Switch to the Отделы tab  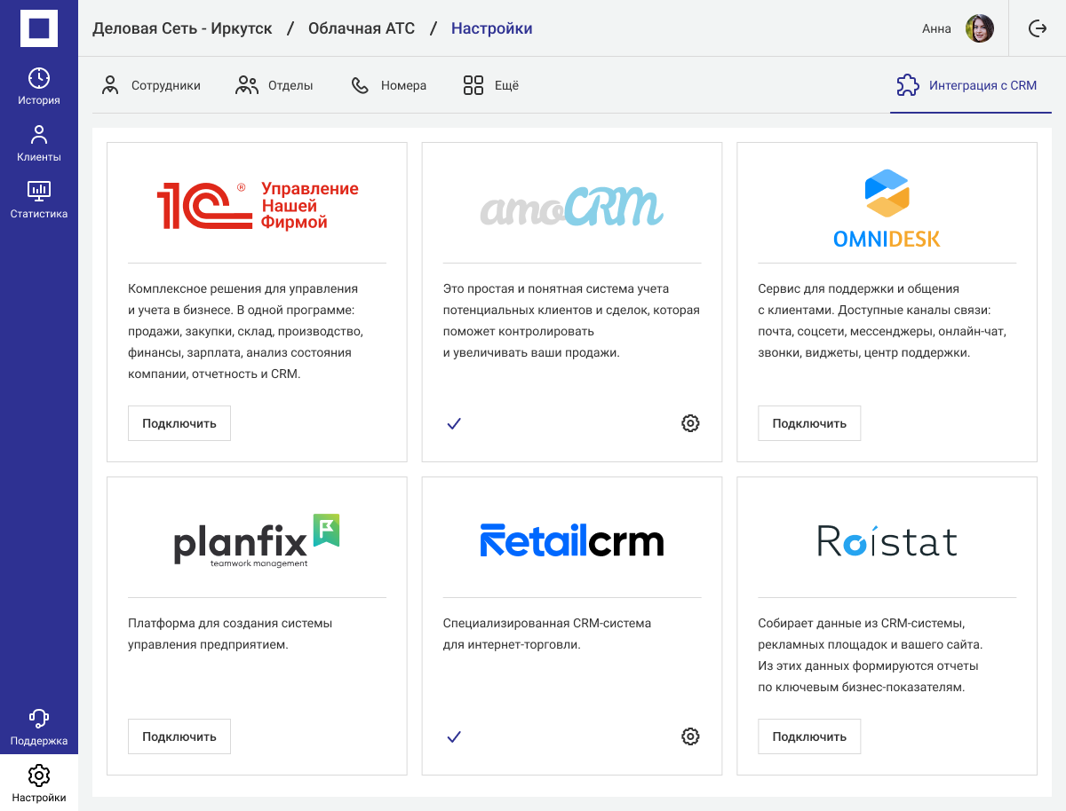274,86
